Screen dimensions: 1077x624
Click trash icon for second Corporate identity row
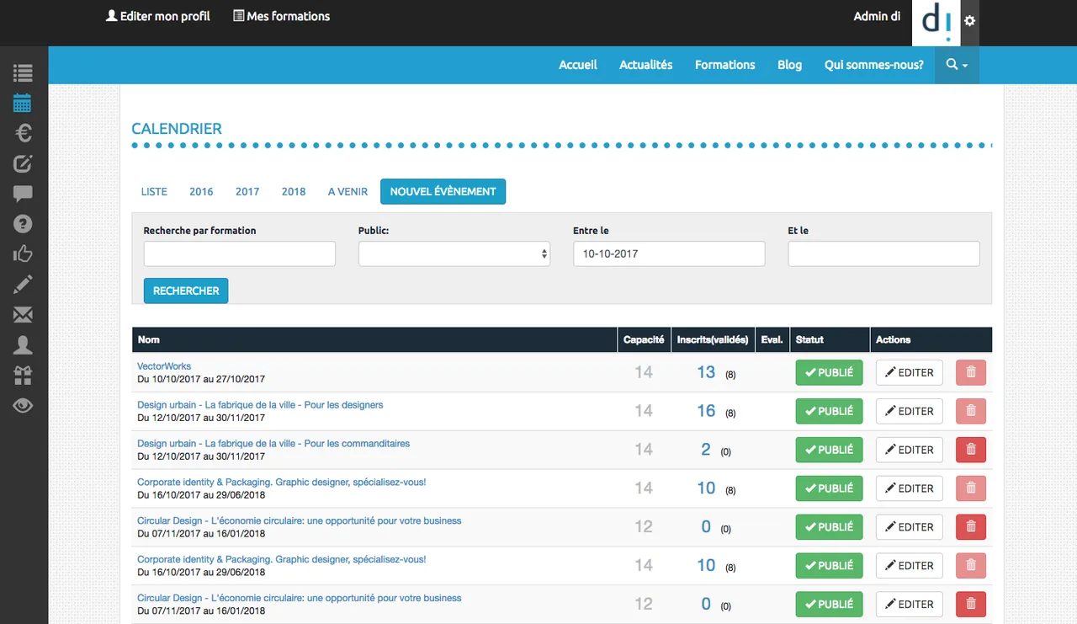971,566
